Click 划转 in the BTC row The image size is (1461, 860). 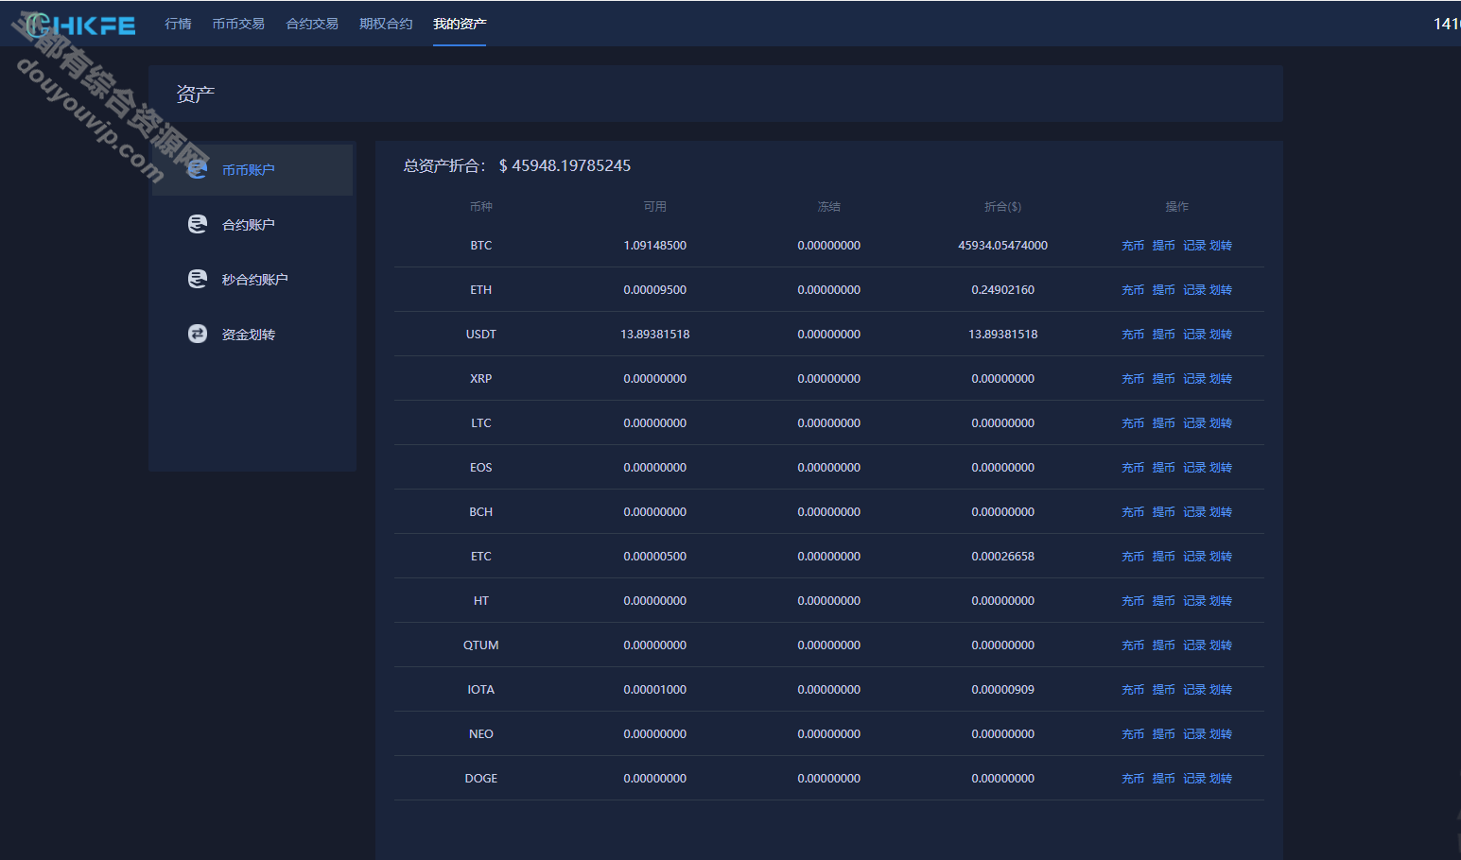(x=1221, y=246)
